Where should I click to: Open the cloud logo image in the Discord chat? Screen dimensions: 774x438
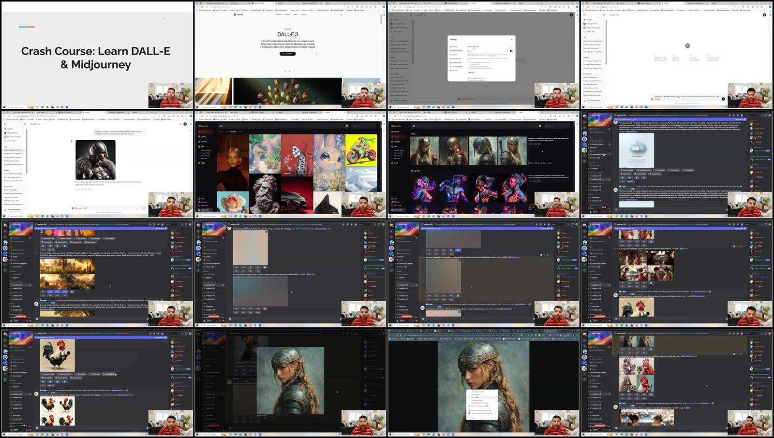click(x=637, y=150)
